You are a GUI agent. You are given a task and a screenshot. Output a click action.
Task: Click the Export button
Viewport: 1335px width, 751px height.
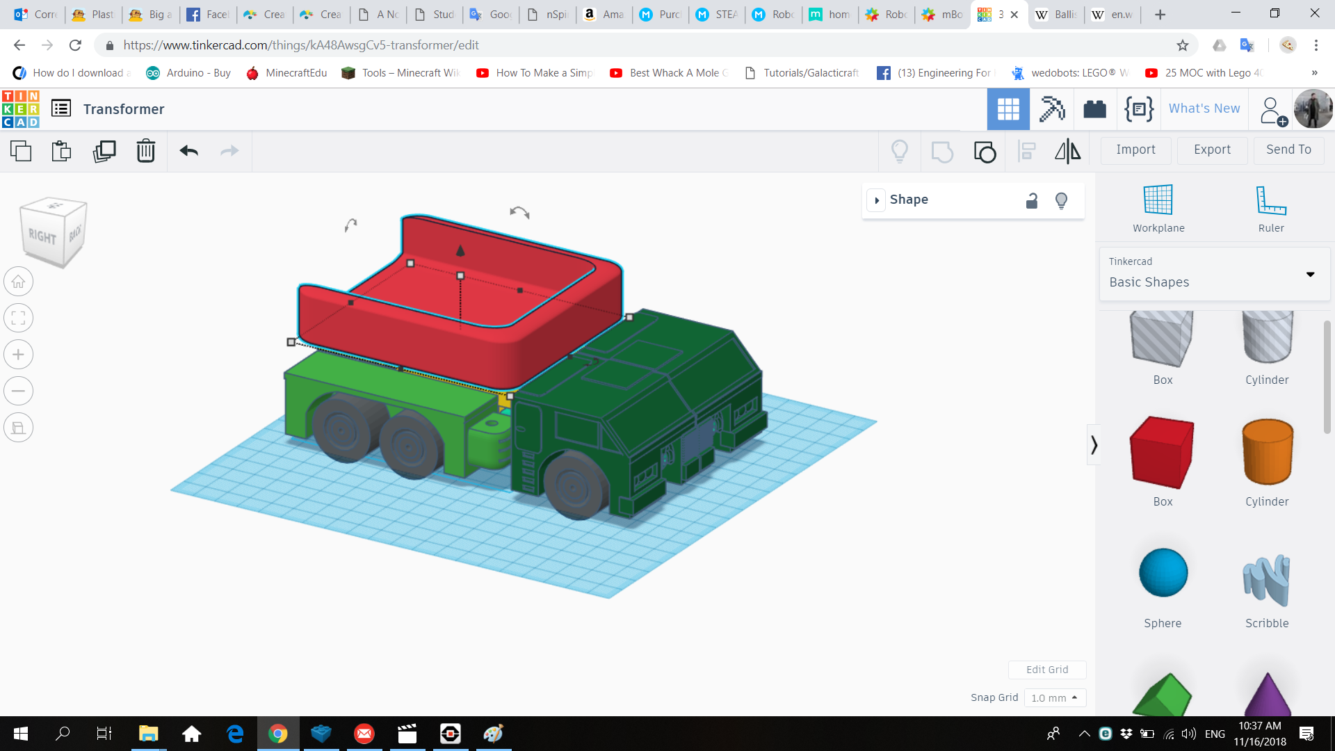[1212, 150]
